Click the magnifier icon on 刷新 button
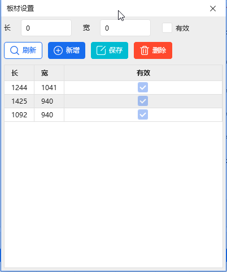Viewport: 227px width, 272px height. (15, 50)
